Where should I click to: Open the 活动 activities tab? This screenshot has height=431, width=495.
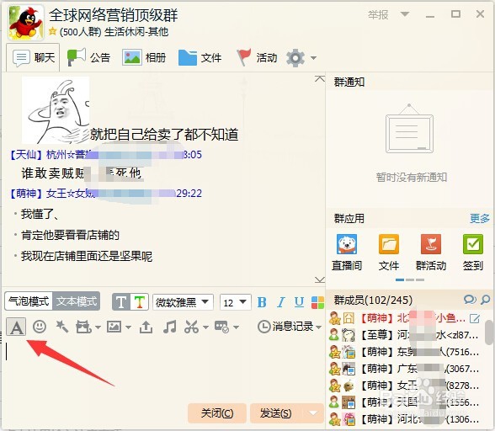coord(257,57)
